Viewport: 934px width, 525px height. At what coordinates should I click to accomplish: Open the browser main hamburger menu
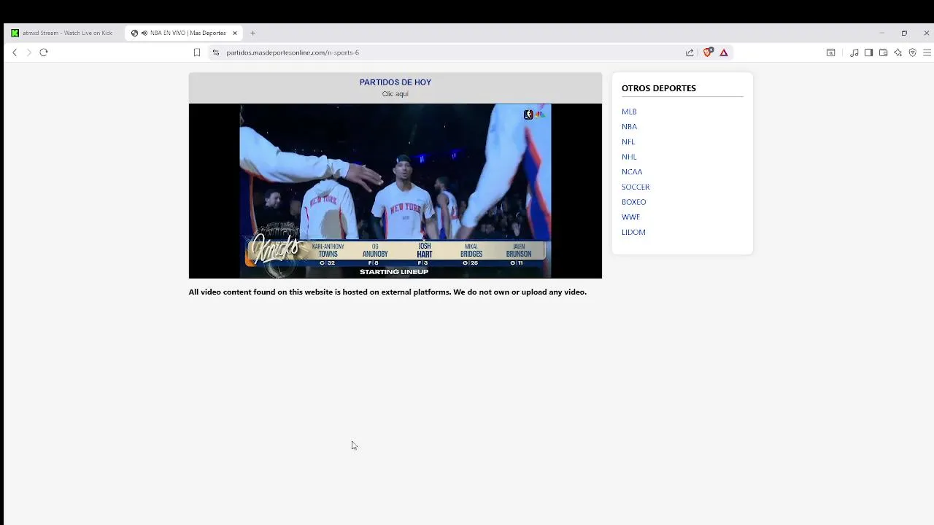[927, 52]
